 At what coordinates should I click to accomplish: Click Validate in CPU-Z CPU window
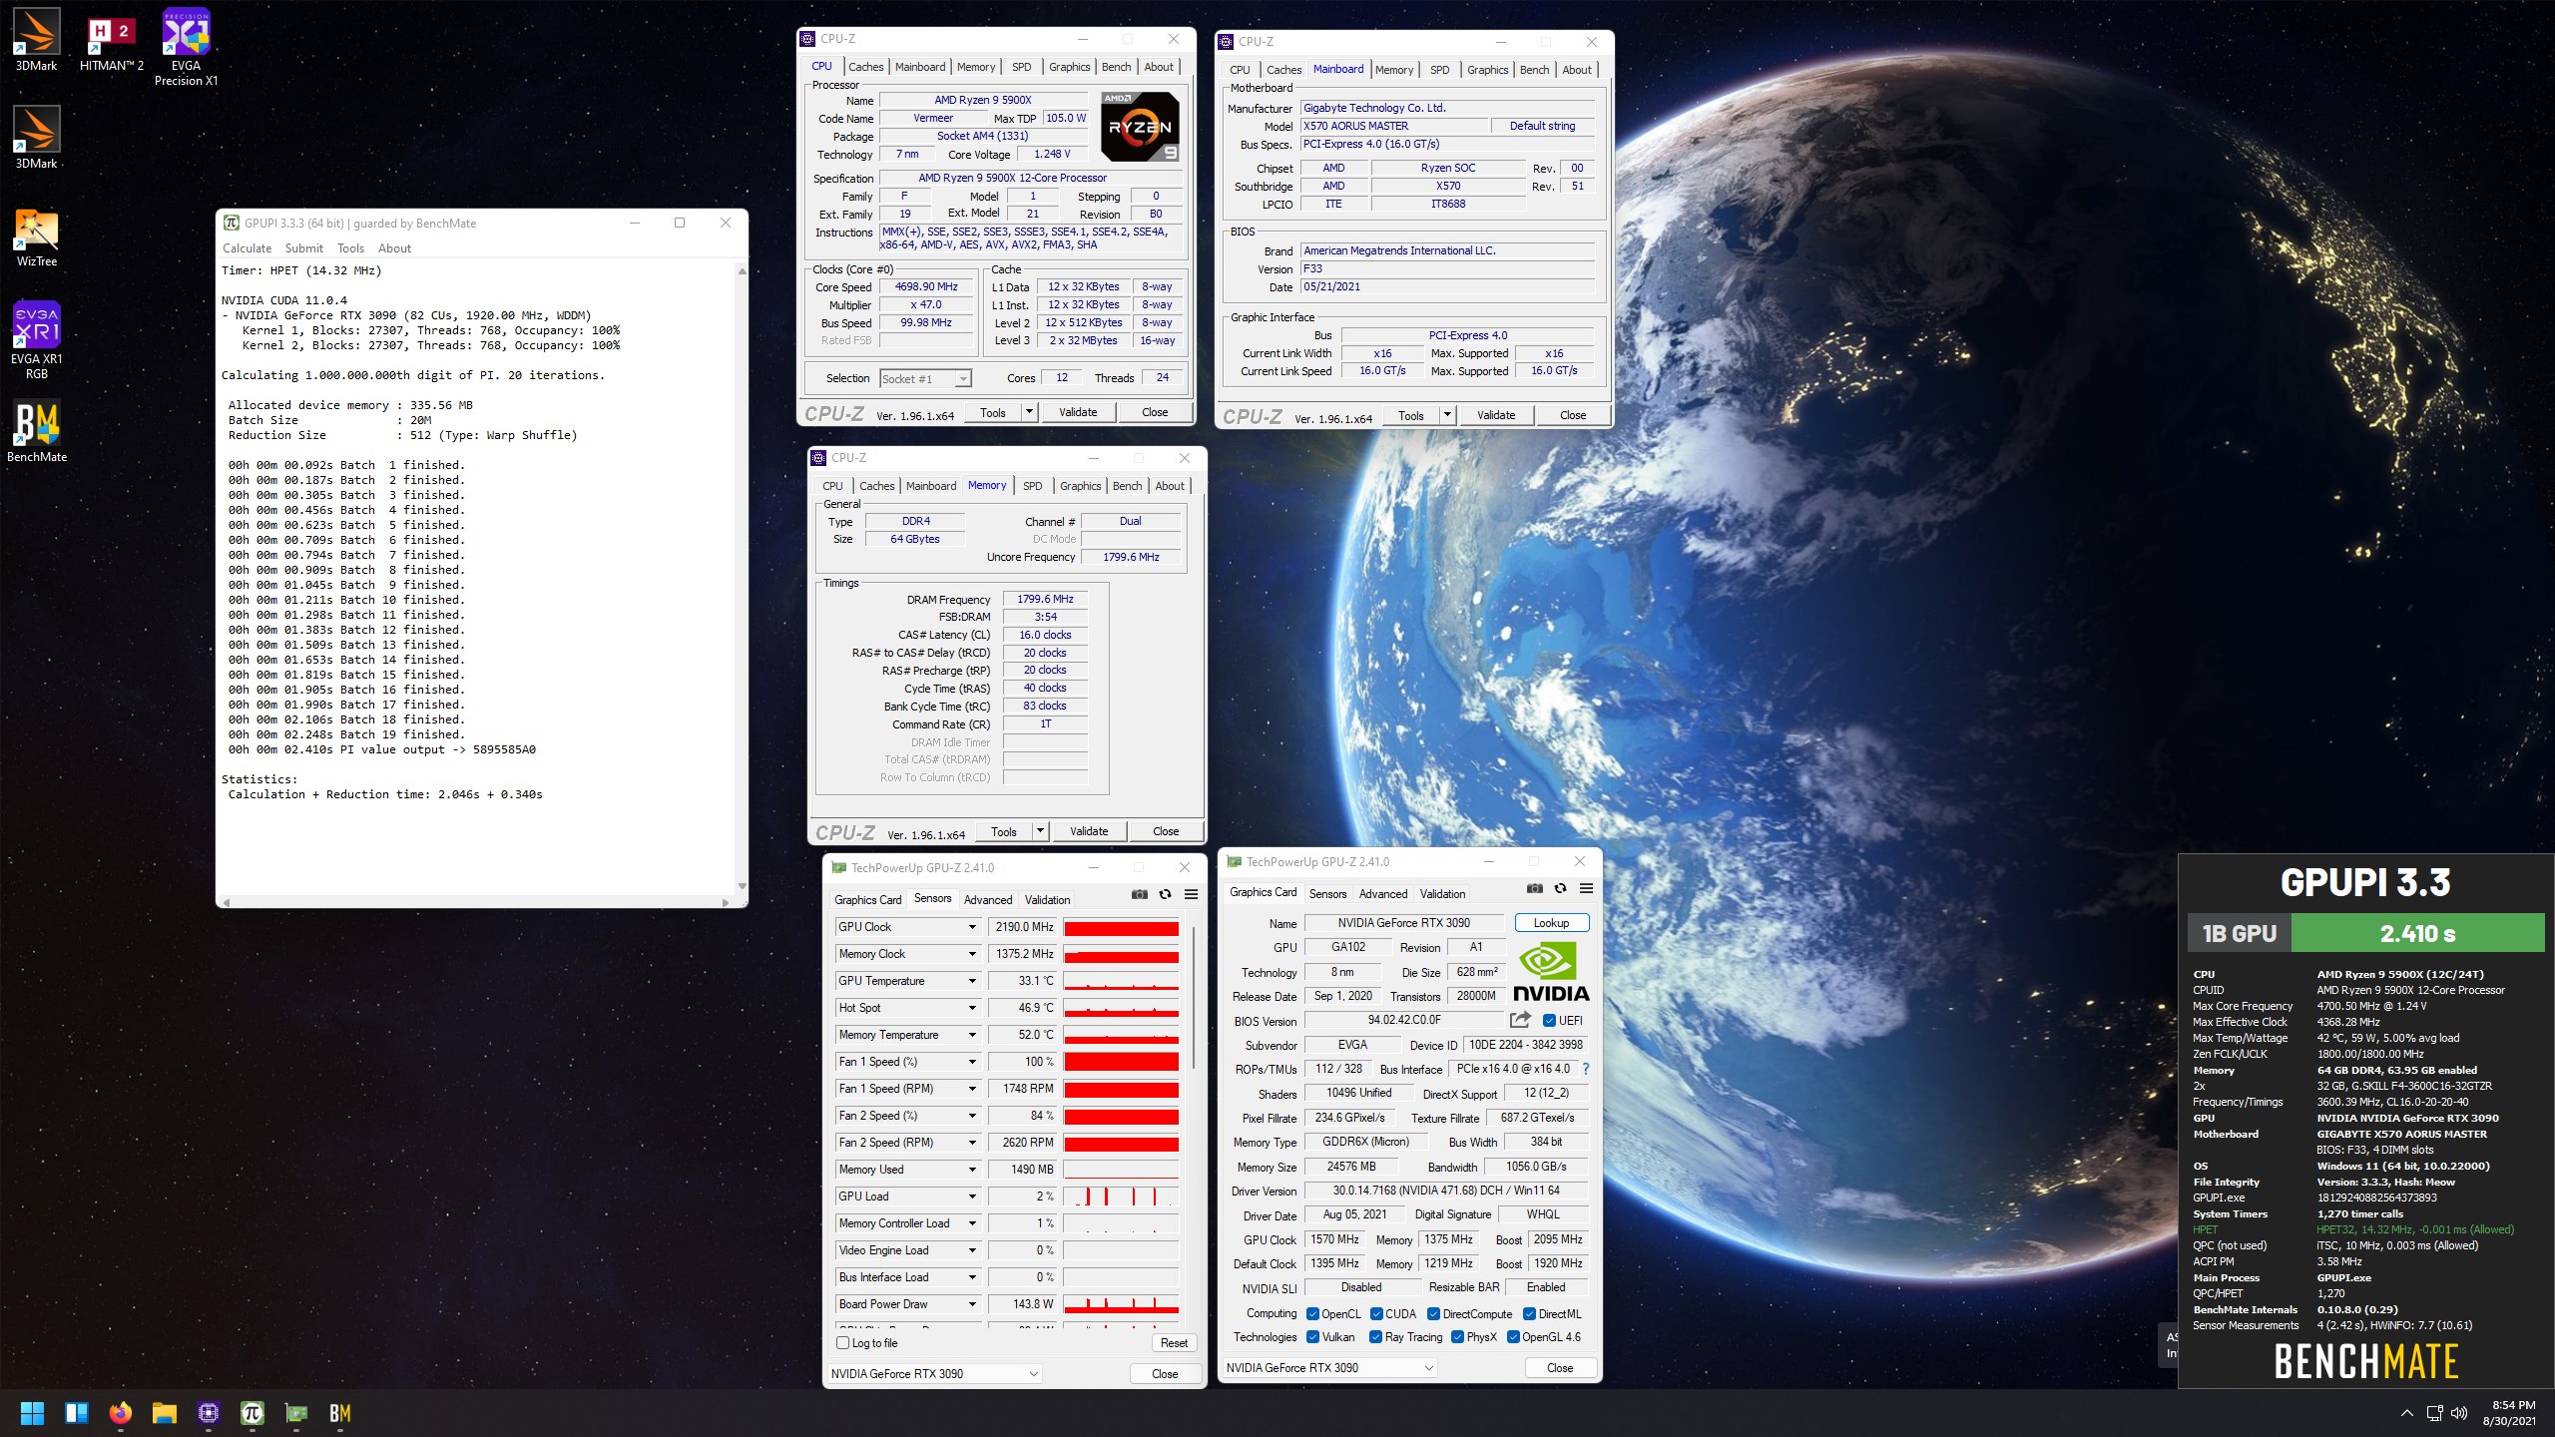(1078, 412)
